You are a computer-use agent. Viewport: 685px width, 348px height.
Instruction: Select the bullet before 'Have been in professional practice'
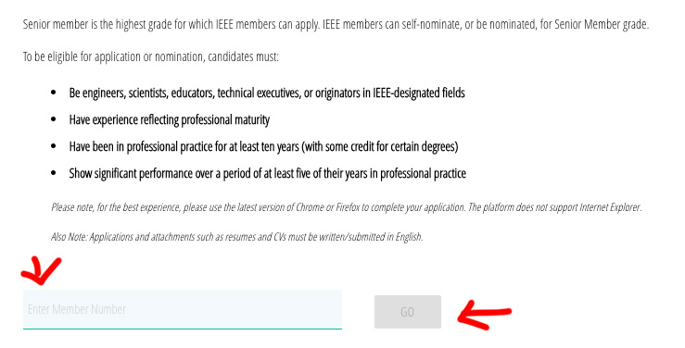[53, 146]
